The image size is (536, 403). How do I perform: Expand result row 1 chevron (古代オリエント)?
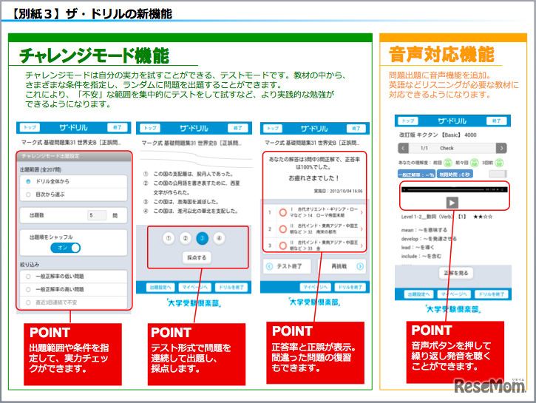click(x=362, y=213)
